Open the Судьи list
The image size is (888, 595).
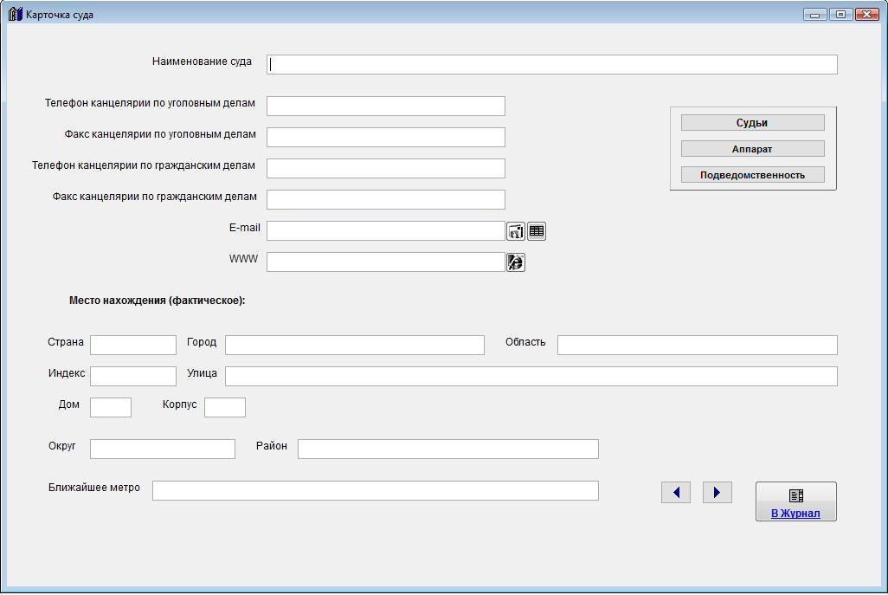(x=752, y=123)
